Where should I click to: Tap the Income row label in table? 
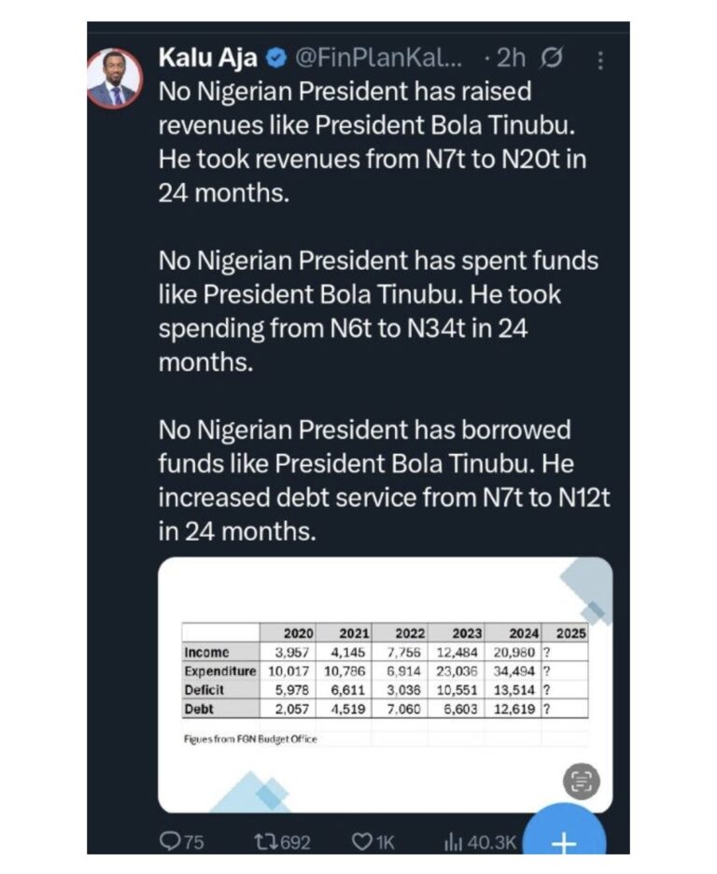click(x=206, y=652)
